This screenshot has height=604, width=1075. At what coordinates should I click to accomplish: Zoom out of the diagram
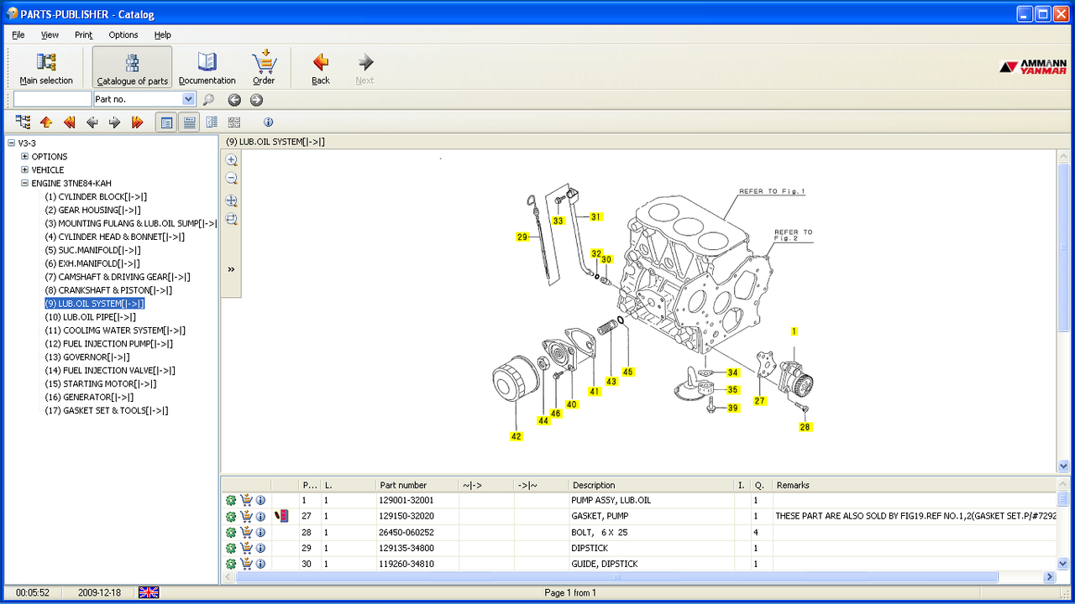coord(232,179)
